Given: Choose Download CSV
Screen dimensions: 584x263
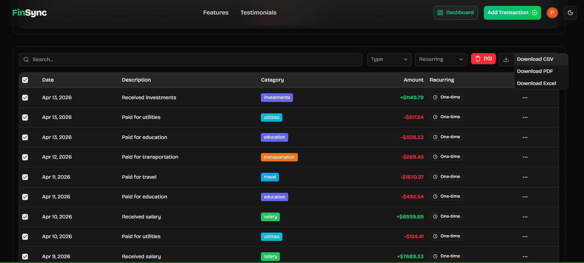Looking at the screenshot, I should click(541, 59).
